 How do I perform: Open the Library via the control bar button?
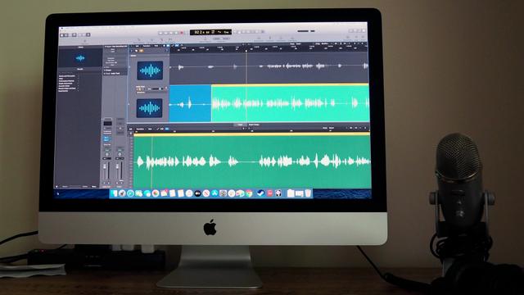click(x=62, y=34)
